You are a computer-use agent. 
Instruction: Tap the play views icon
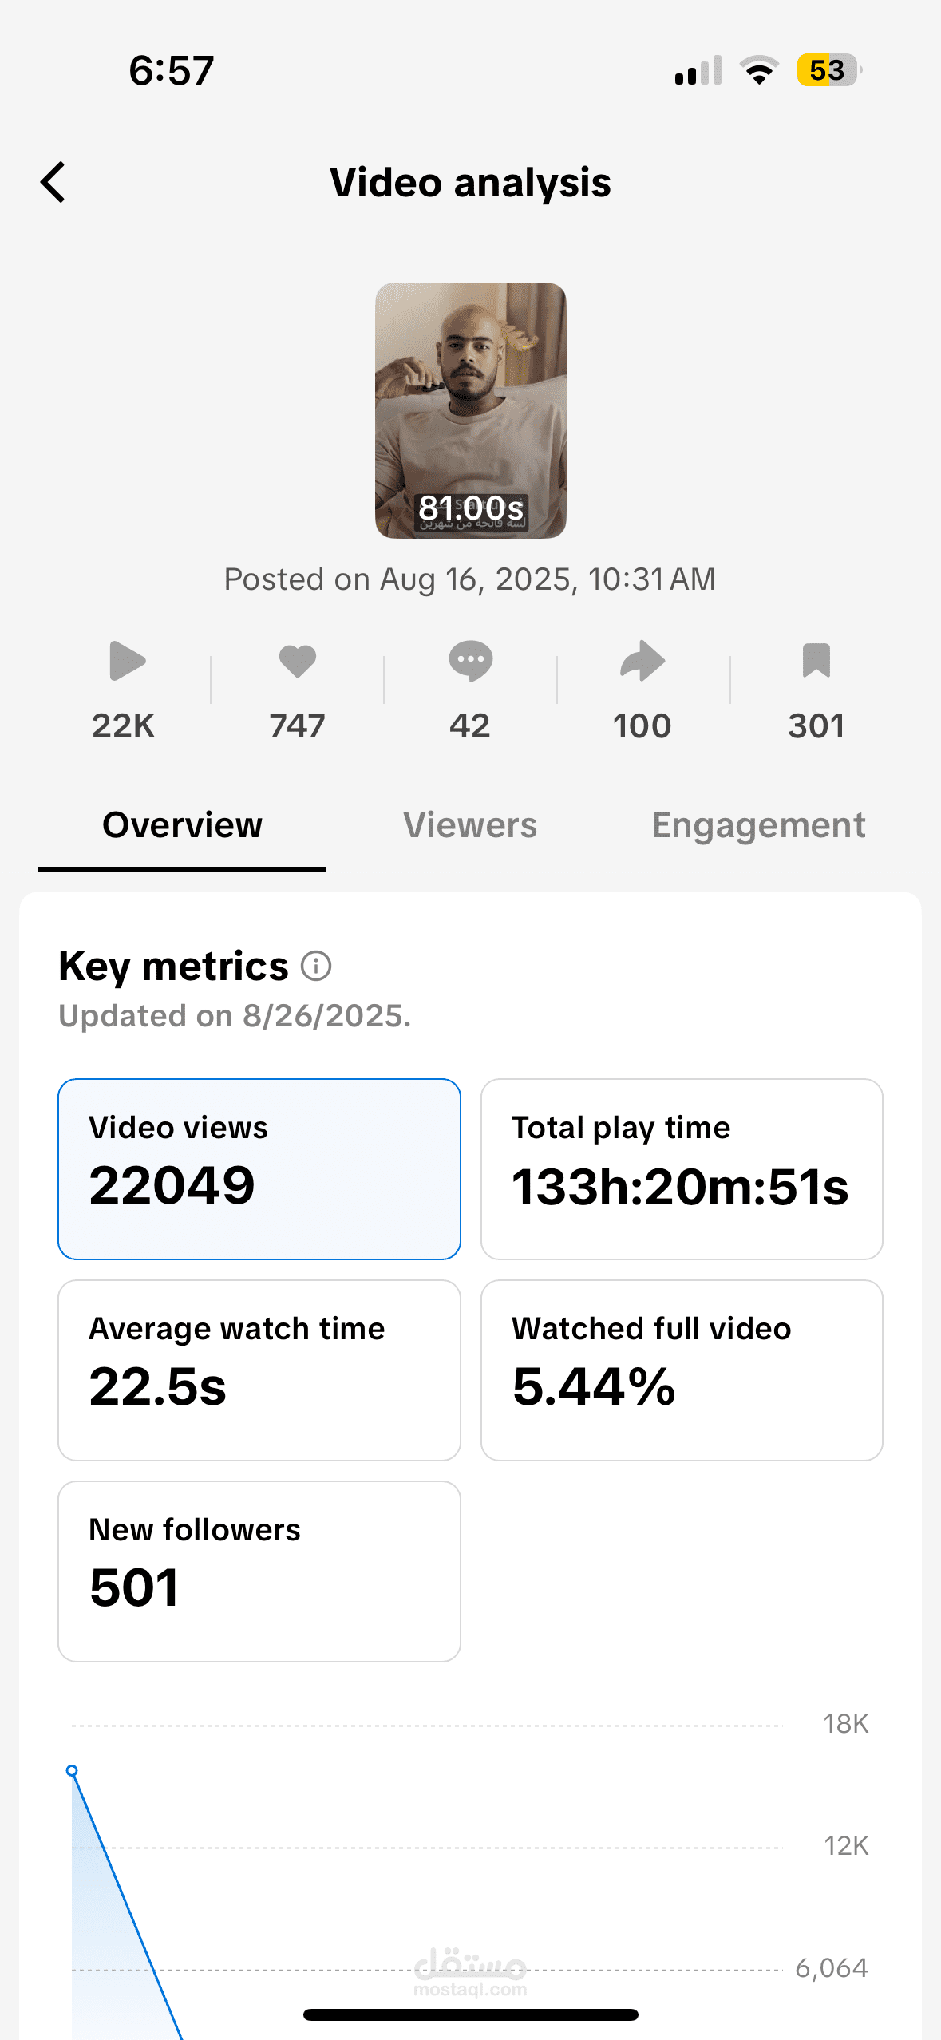tap(127, 662)
